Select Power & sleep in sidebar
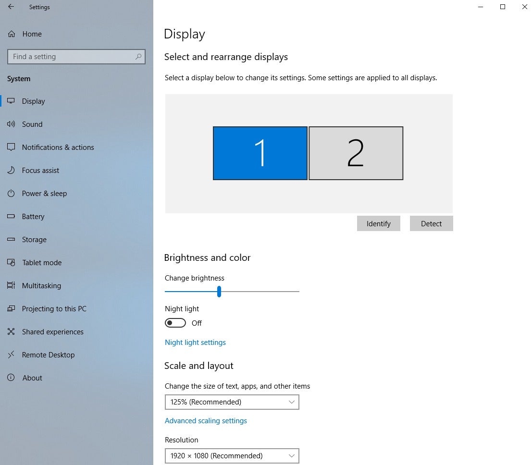Image resolution: width=532 pixels, height=465 pixels. coord(44,193)
